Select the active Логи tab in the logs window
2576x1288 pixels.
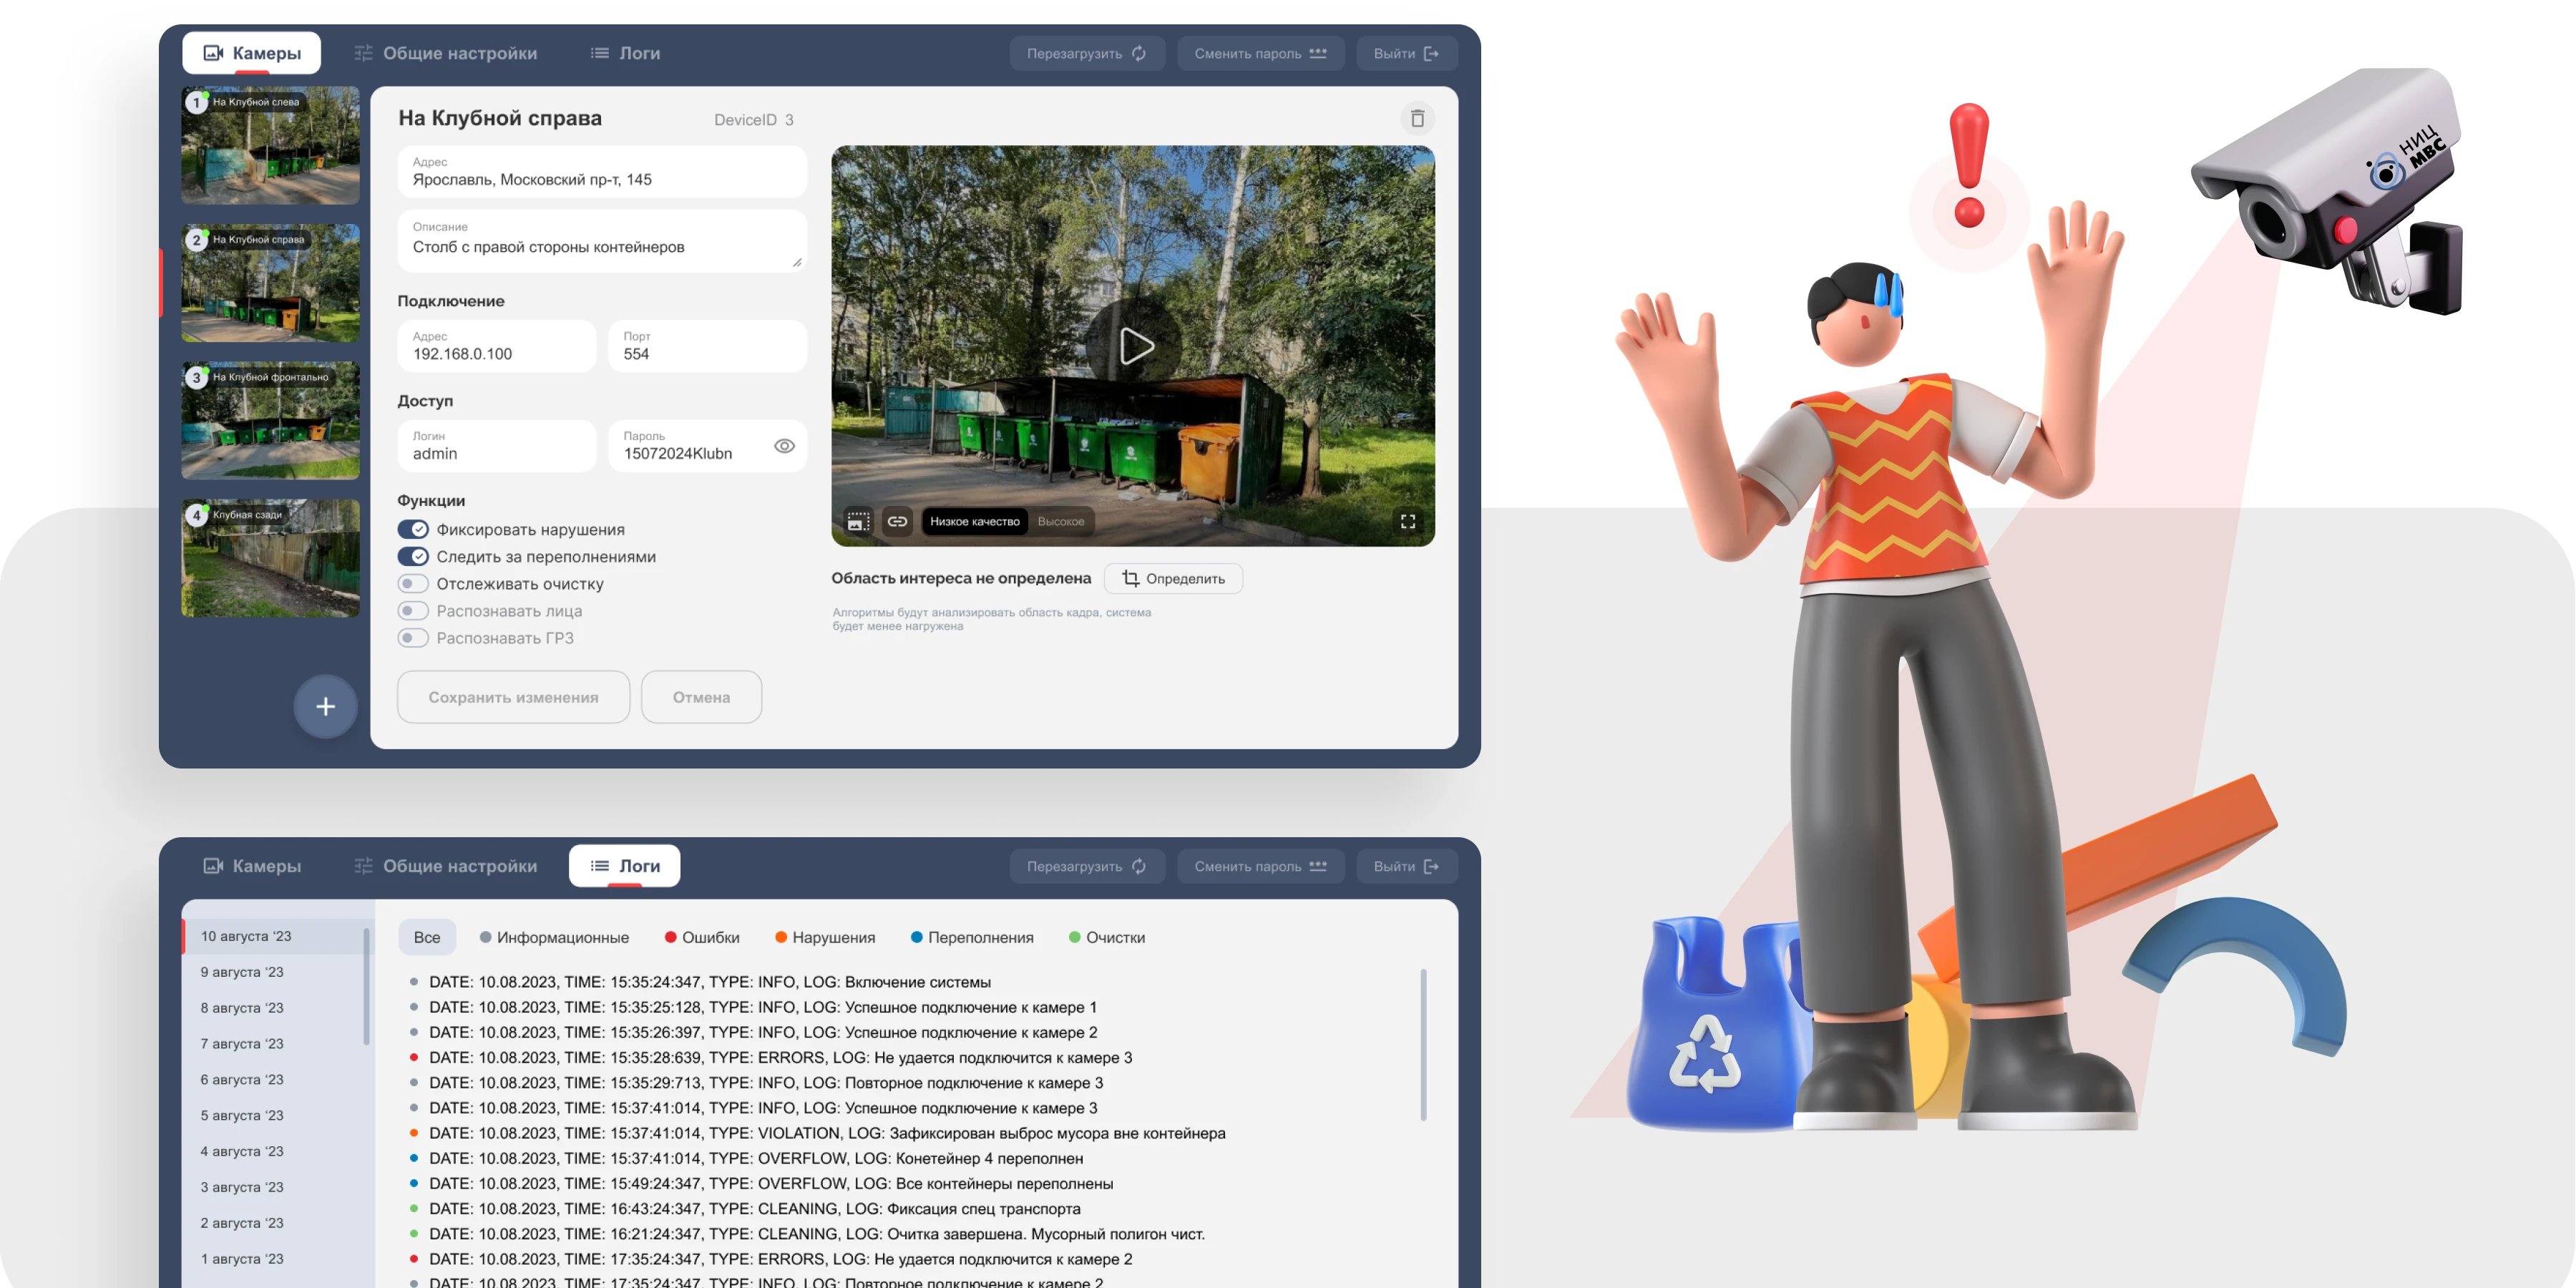(625, 866)
